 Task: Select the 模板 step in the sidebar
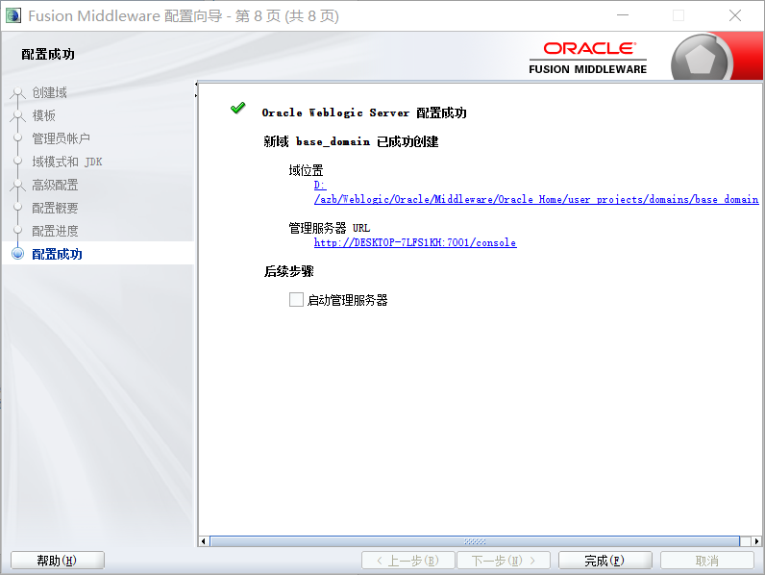(x=44, y=115)
